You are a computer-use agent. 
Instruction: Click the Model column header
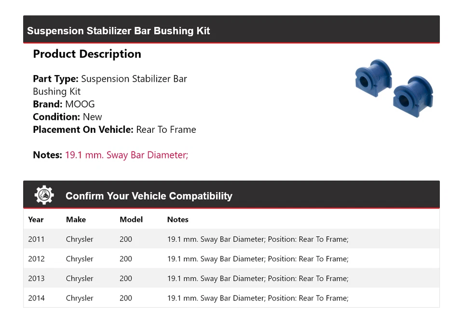pyautogui.click(x=131, y=220)
